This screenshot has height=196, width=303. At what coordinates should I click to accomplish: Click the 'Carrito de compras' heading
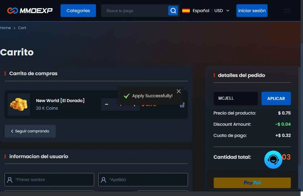(x=33, y=74)
